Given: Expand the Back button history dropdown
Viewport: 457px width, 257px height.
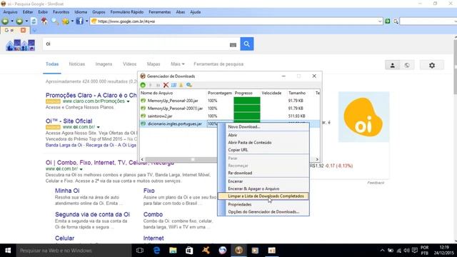Looking at the screenshot, I should [12, 21].
